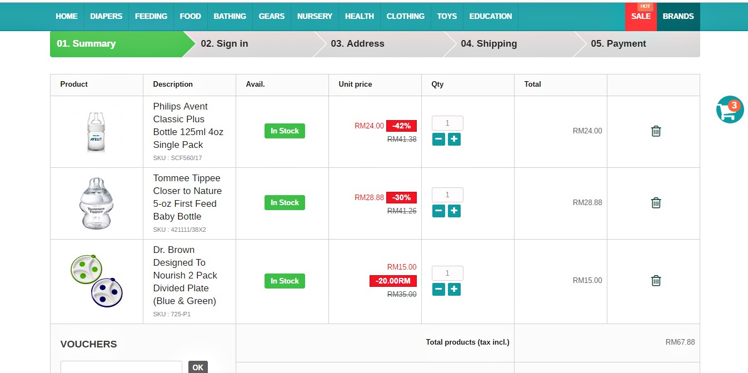This screenshot has width=748, height=373.
Task: Delete the Philips Avent bottle from cart
Action: tap(656, 131)
